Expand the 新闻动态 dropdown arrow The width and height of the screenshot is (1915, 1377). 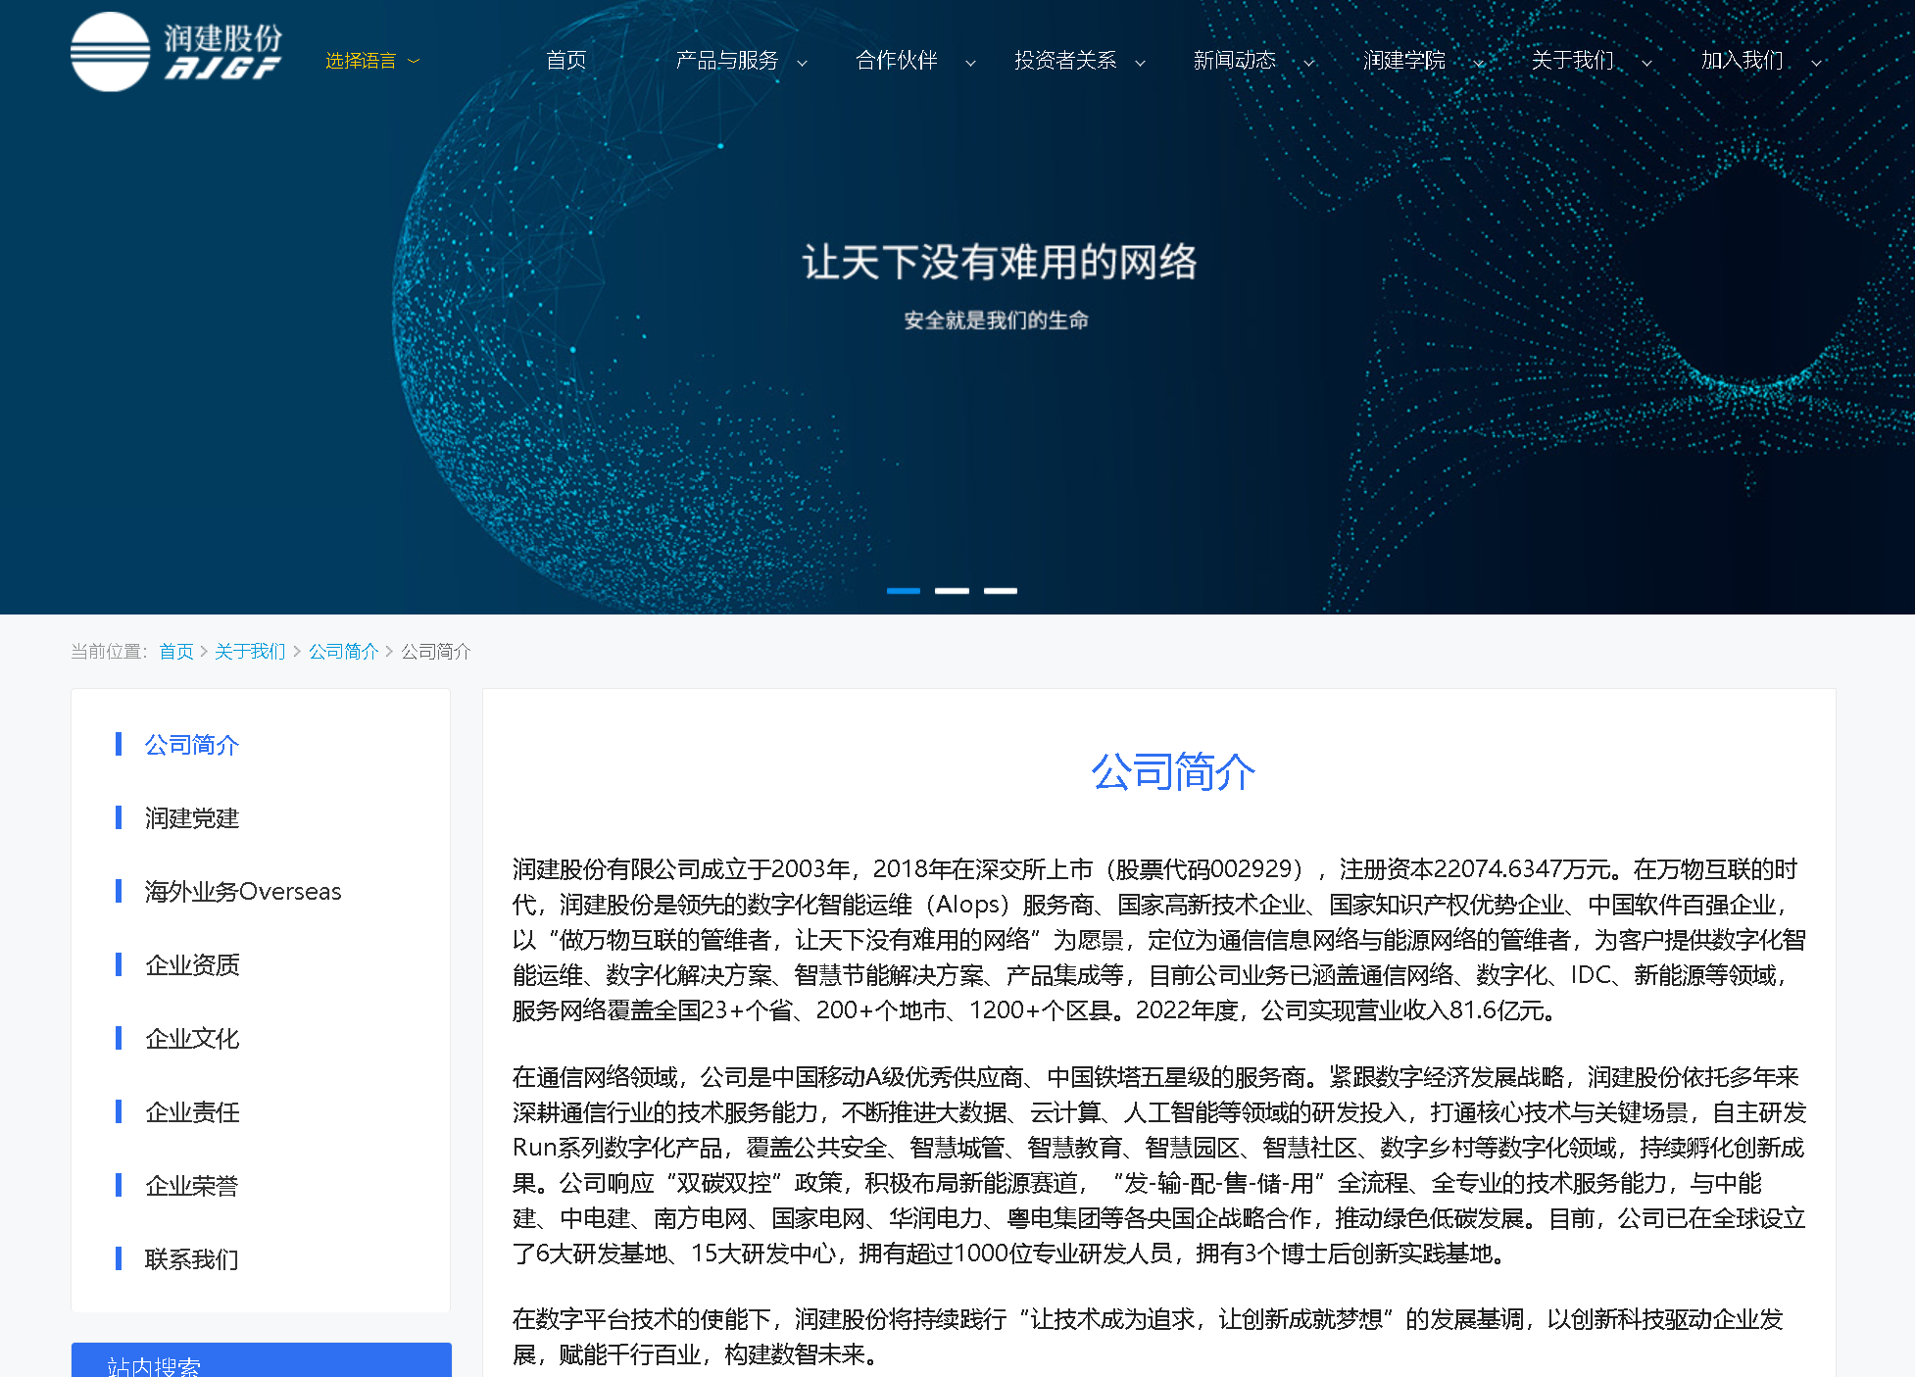click(1308, 63)
